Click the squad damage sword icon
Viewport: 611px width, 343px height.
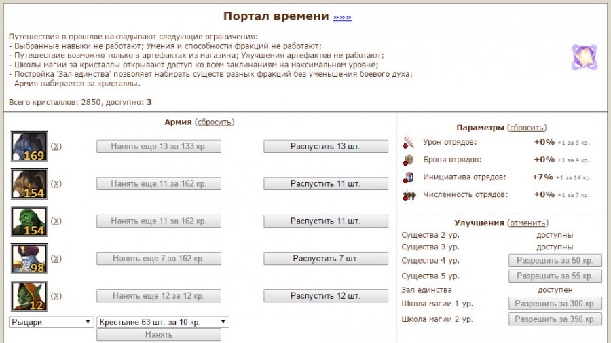pyautogui.click(x=408, y=142)
